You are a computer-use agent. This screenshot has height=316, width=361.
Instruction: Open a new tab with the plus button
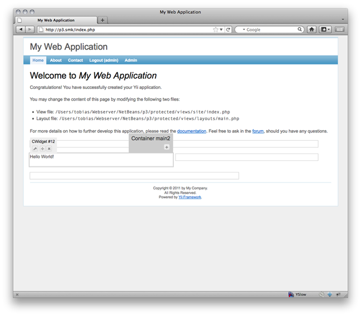point(102,20)
